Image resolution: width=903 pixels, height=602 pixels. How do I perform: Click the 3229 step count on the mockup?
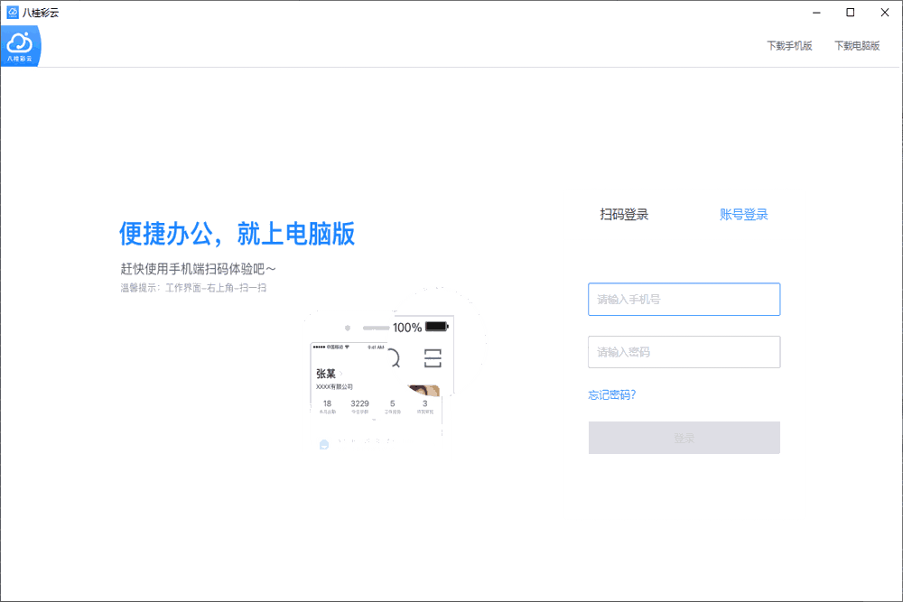click(359, 403)
